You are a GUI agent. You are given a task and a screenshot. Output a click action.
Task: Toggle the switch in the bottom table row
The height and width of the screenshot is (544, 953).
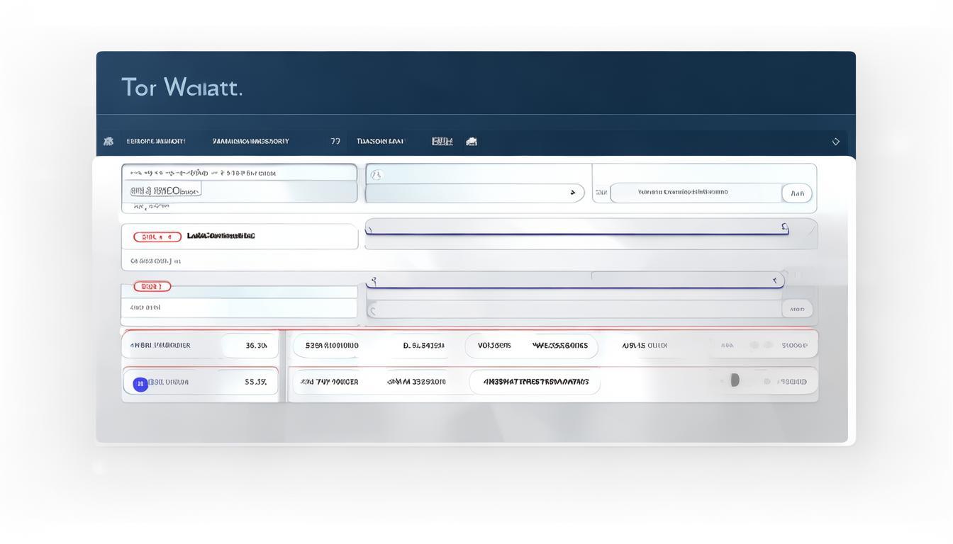pos(735,380)
